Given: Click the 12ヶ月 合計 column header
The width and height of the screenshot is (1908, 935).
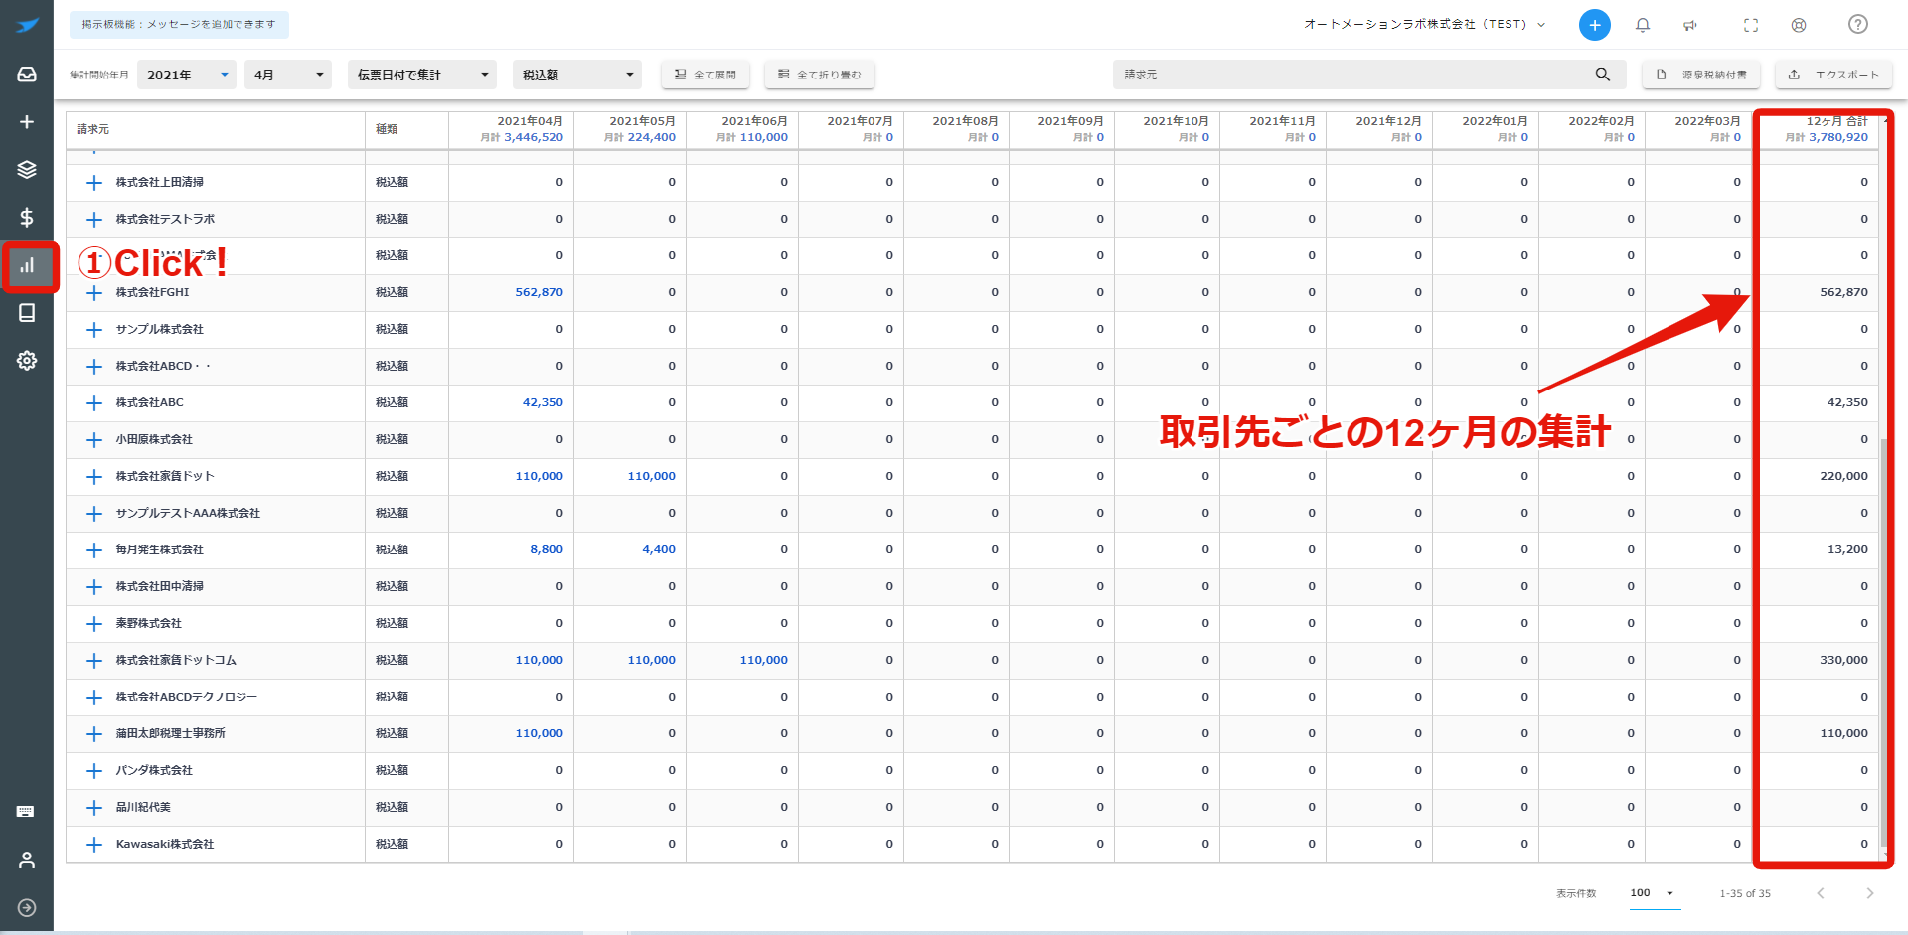Looking at the screenshot, I should point(1818,130).
